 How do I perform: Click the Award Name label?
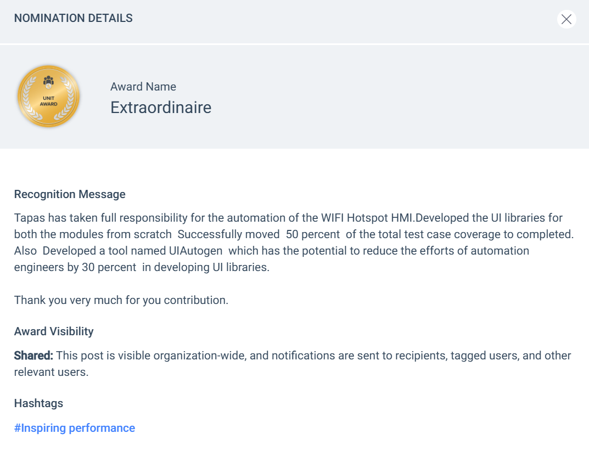click(x=143, y=87)
